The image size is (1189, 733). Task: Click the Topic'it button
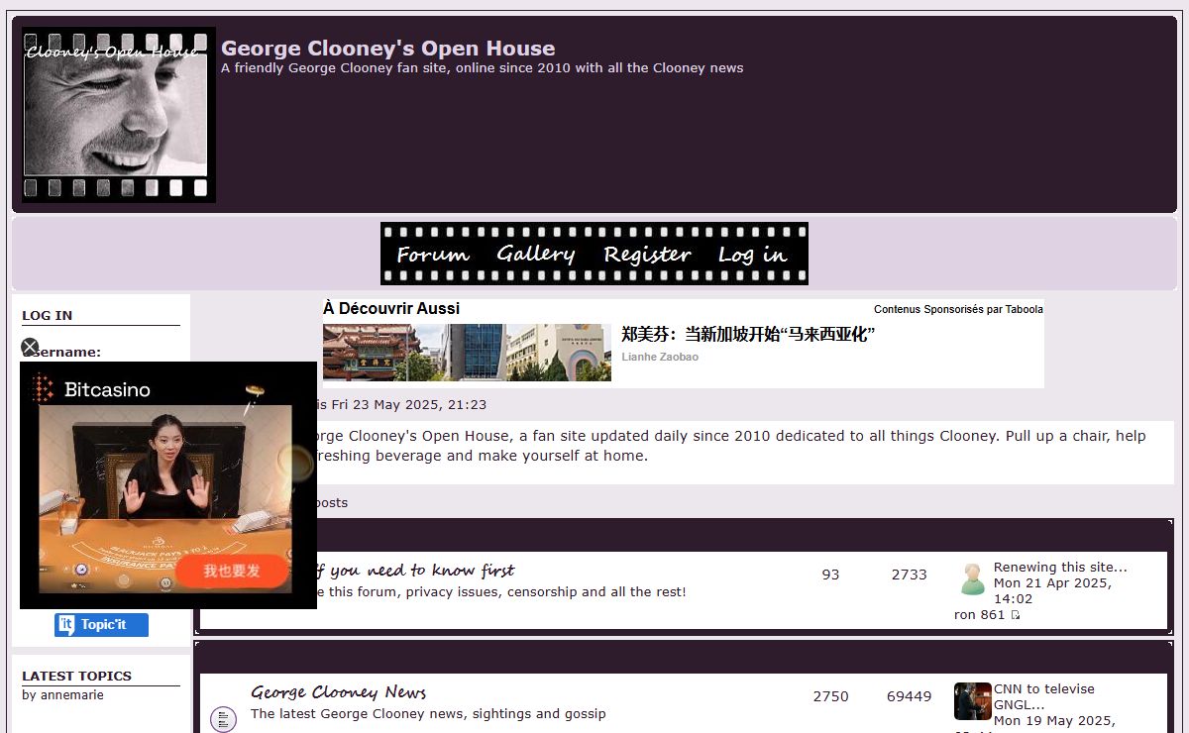(x=101, y=625)
